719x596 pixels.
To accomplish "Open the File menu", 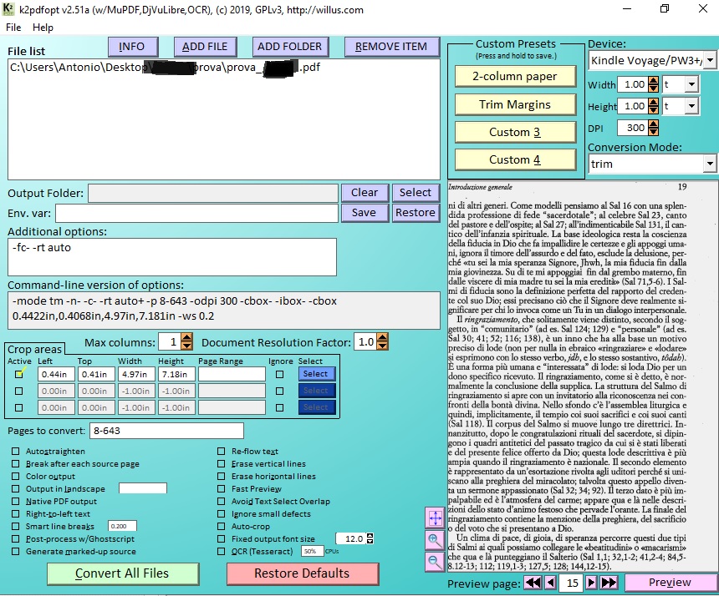I will [13, 28].
